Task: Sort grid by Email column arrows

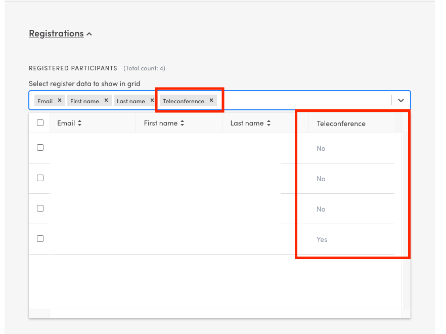Action: point(79,123)
